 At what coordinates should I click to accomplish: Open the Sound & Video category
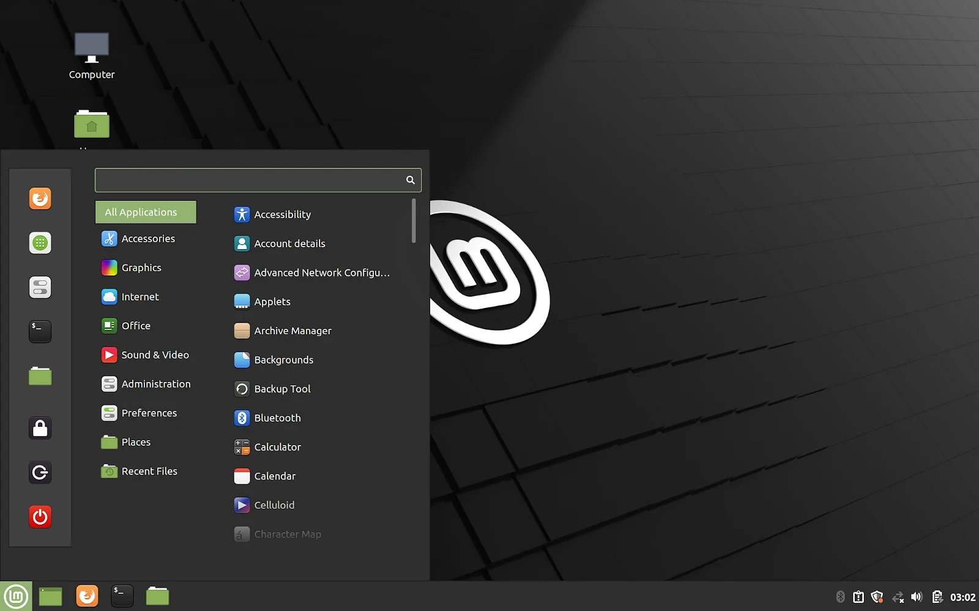154,354
